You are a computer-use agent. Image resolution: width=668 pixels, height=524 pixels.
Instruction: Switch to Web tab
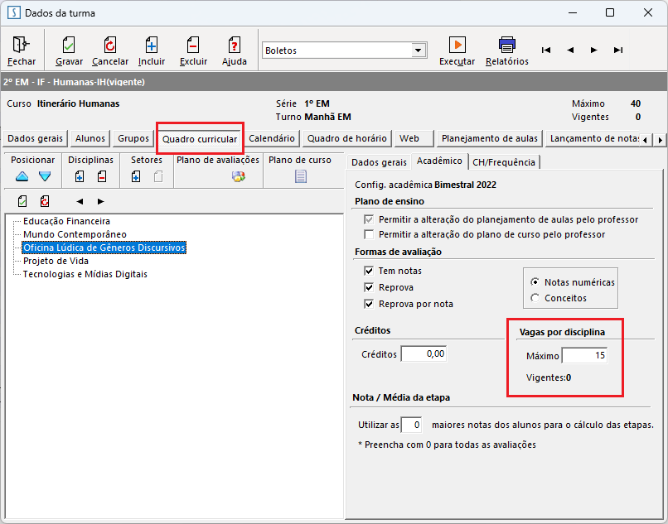[x=414, y=138]
